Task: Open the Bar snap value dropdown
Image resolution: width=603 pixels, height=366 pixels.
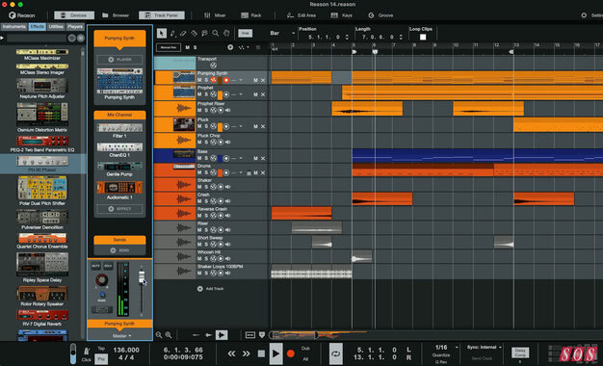Action: 282,34
